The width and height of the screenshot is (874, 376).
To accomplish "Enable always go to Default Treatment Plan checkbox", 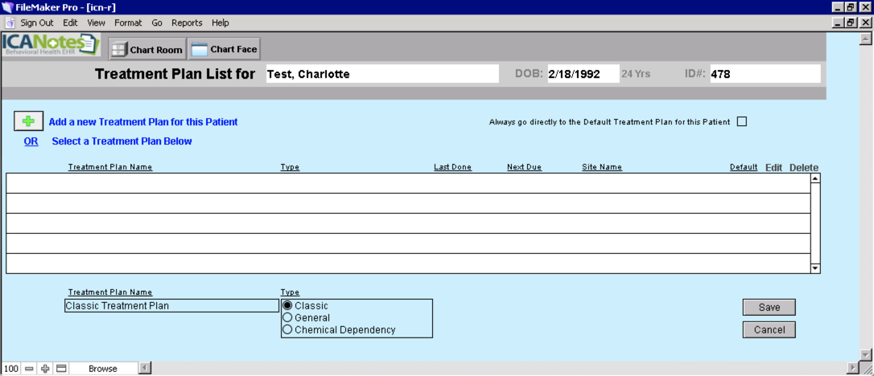I will (742, 122).
